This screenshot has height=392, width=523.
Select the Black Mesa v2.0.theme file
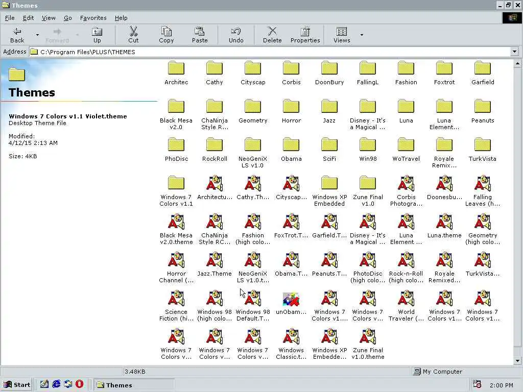click(x=176, y=230)
